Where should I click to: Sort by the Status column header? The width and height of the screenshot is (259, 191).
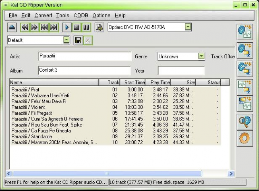[x=208, y=82]
